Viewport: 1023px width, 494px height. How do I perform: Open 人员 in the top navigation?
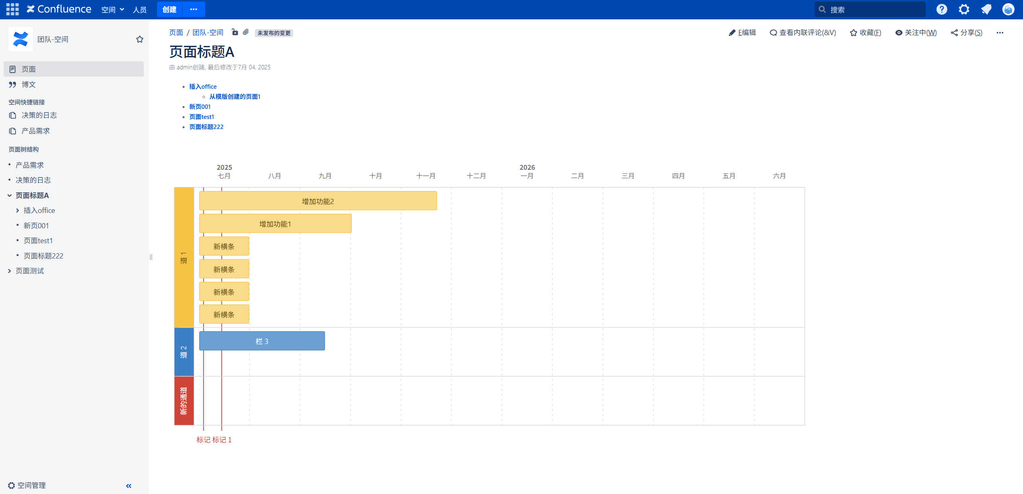point(140,9)
